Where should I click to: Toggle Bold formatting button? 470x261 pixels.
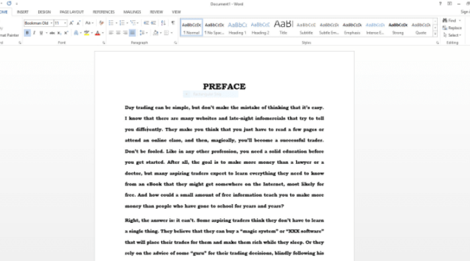[28, 33]
